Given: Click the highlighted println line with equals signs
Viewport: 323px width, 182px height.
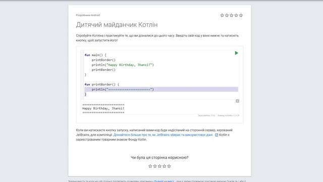Looking at the screenshot, I should (161, 89).
